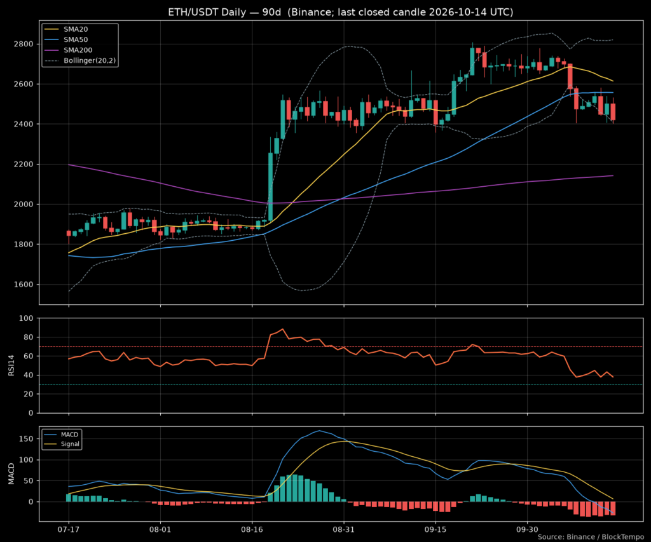Click the 08-16 date label
Screen dimensions: 651x542
click(252, 529)
